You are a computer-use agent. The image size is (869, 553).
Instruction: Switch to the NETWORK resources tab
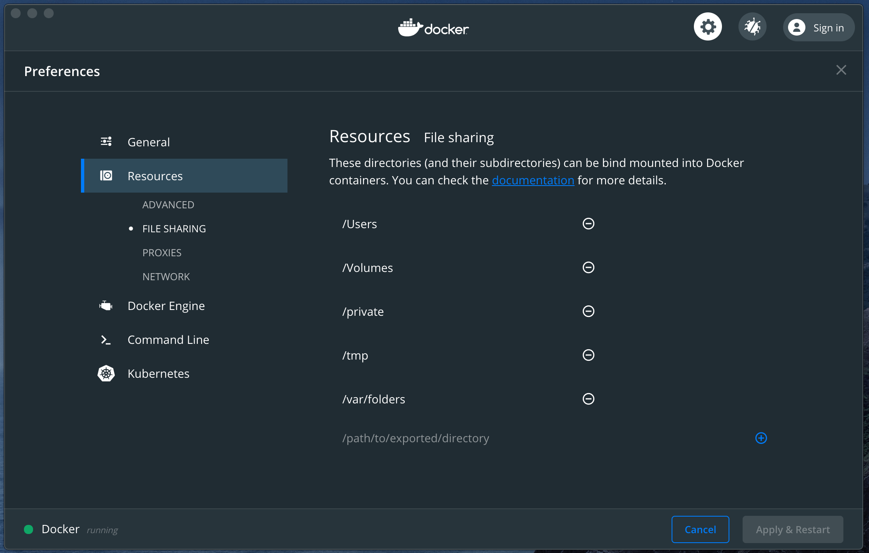point(166,277)
